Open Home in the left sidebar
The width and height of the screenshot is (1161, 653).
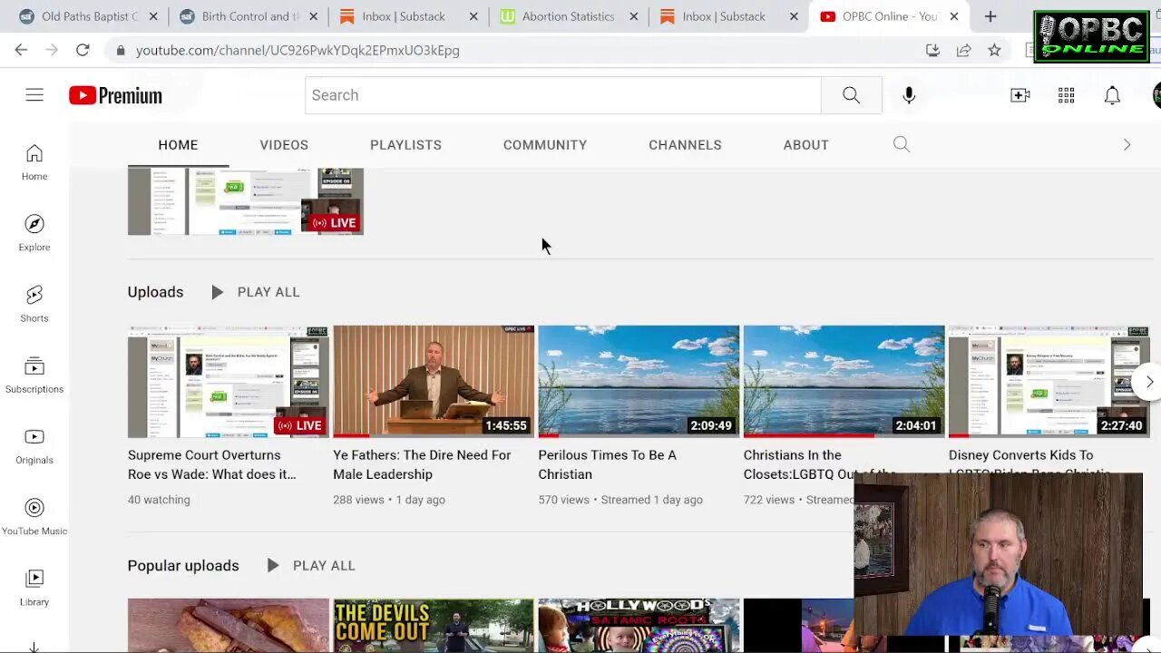pyautogui.click(x=34, y=163)
